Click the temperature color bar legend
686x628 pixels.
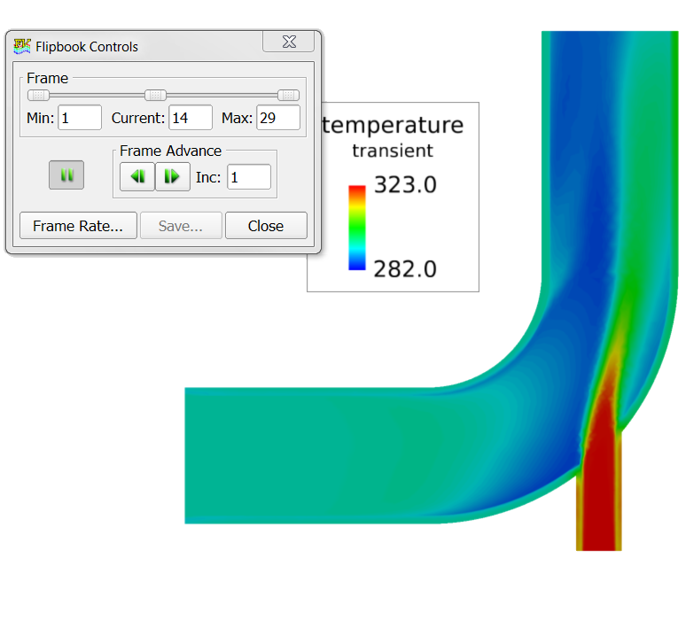tap(357, 228)
